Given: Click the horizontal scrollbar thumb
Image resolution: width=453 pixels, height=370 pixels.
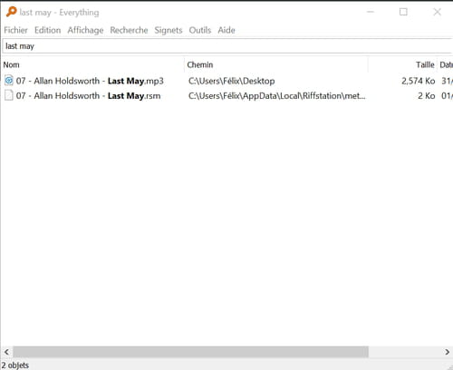Looking at the screenshot, I should tap(190, 352).
